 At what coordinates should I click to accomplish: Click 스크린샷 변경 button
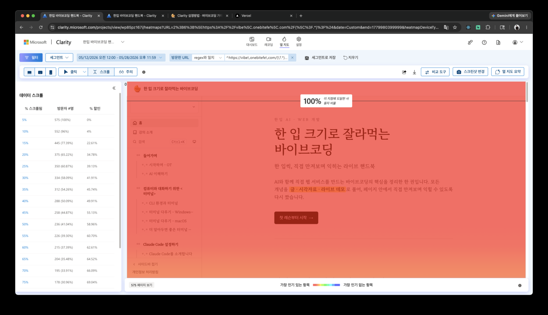(470, 72)
